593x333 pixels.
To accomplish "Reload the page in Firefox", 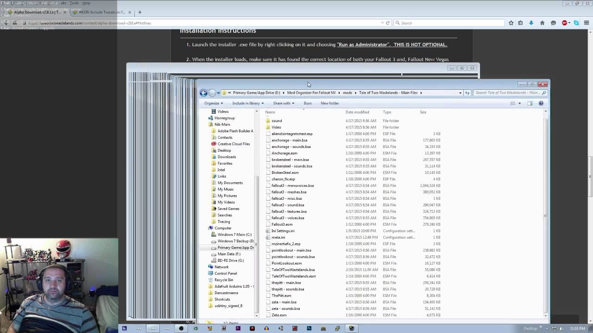I will click(388, 23).
